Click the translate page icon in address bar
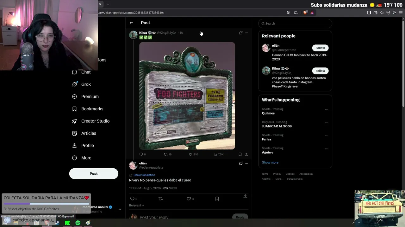This screenshot has height=227, width=405. click(288, 13)
